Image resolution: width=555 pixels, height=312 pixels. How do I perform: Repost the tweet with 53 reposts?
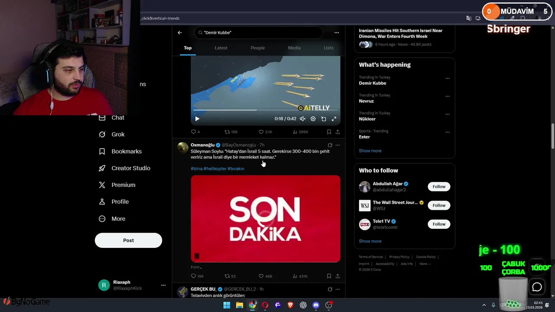click(x=230, y=276)
